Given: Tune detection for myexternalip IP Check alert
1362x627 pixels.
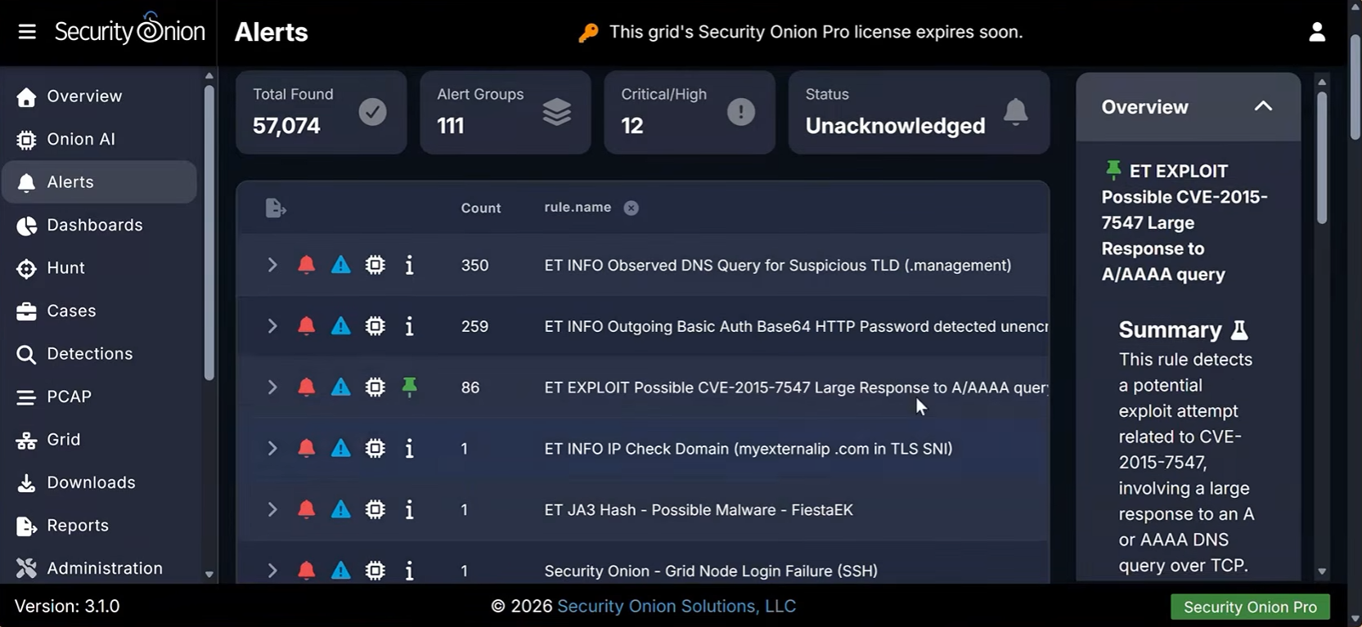Looking at the screenshot, I should (x=375, y=448).
